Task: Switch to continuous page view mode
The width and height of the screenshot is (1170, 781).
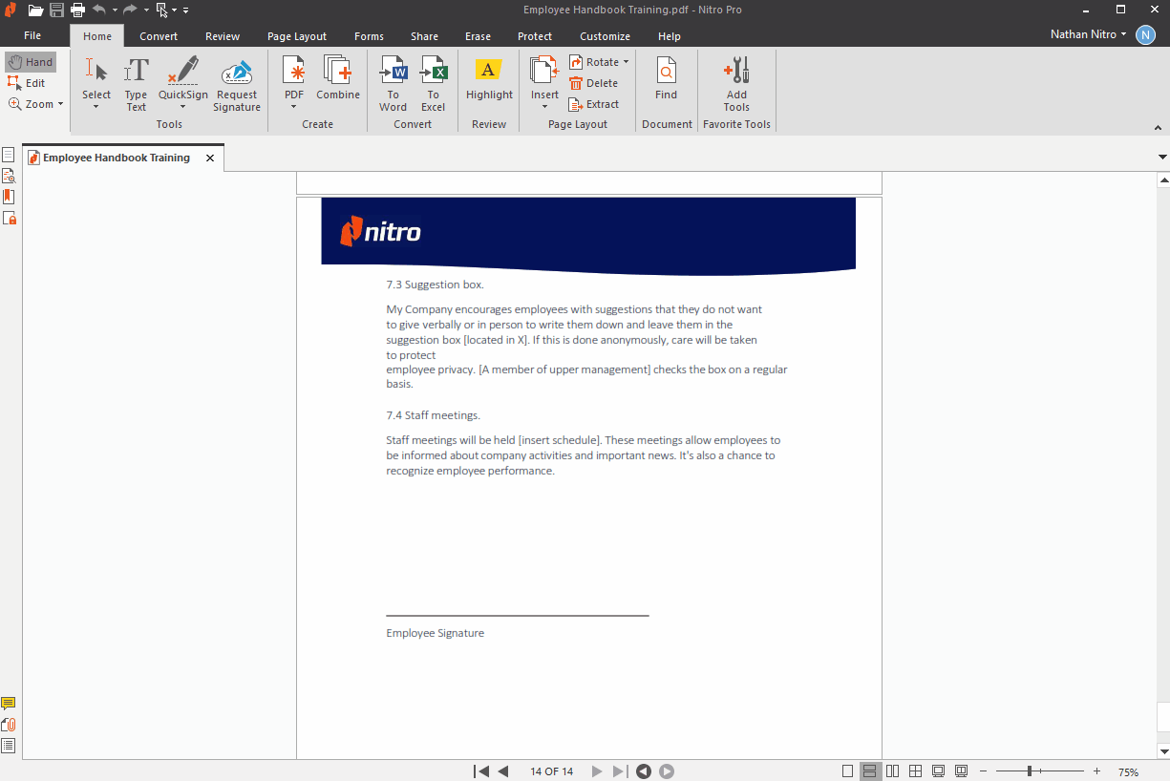Action: 870,770
